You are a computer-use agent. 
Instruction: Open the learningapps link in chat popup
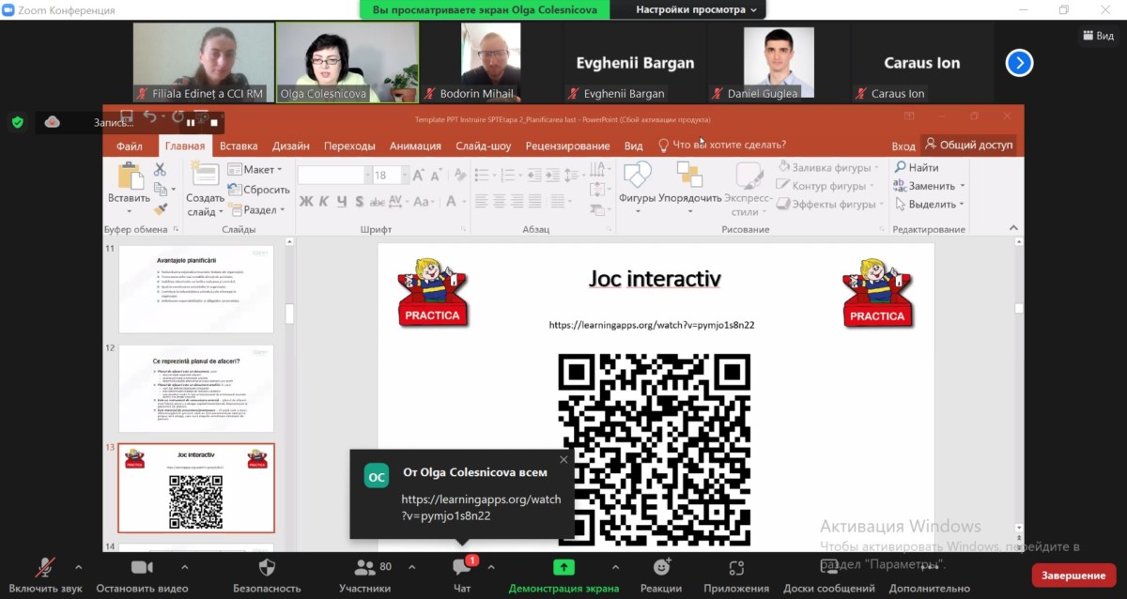point(481,507)
